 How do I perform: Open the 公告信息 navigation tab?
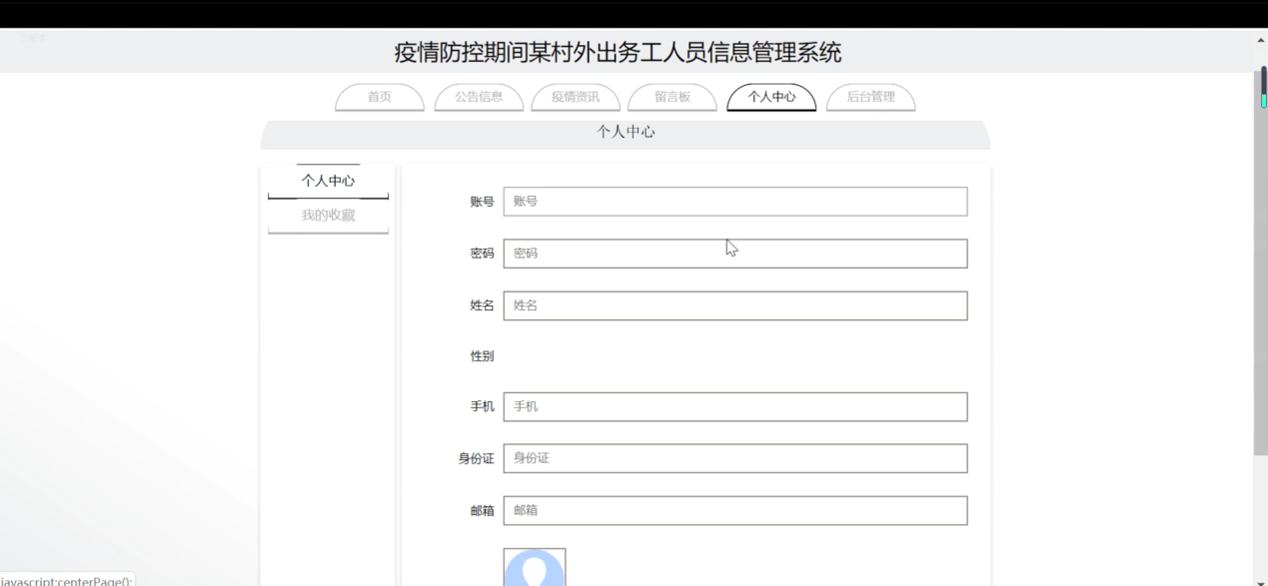(479, 97)
